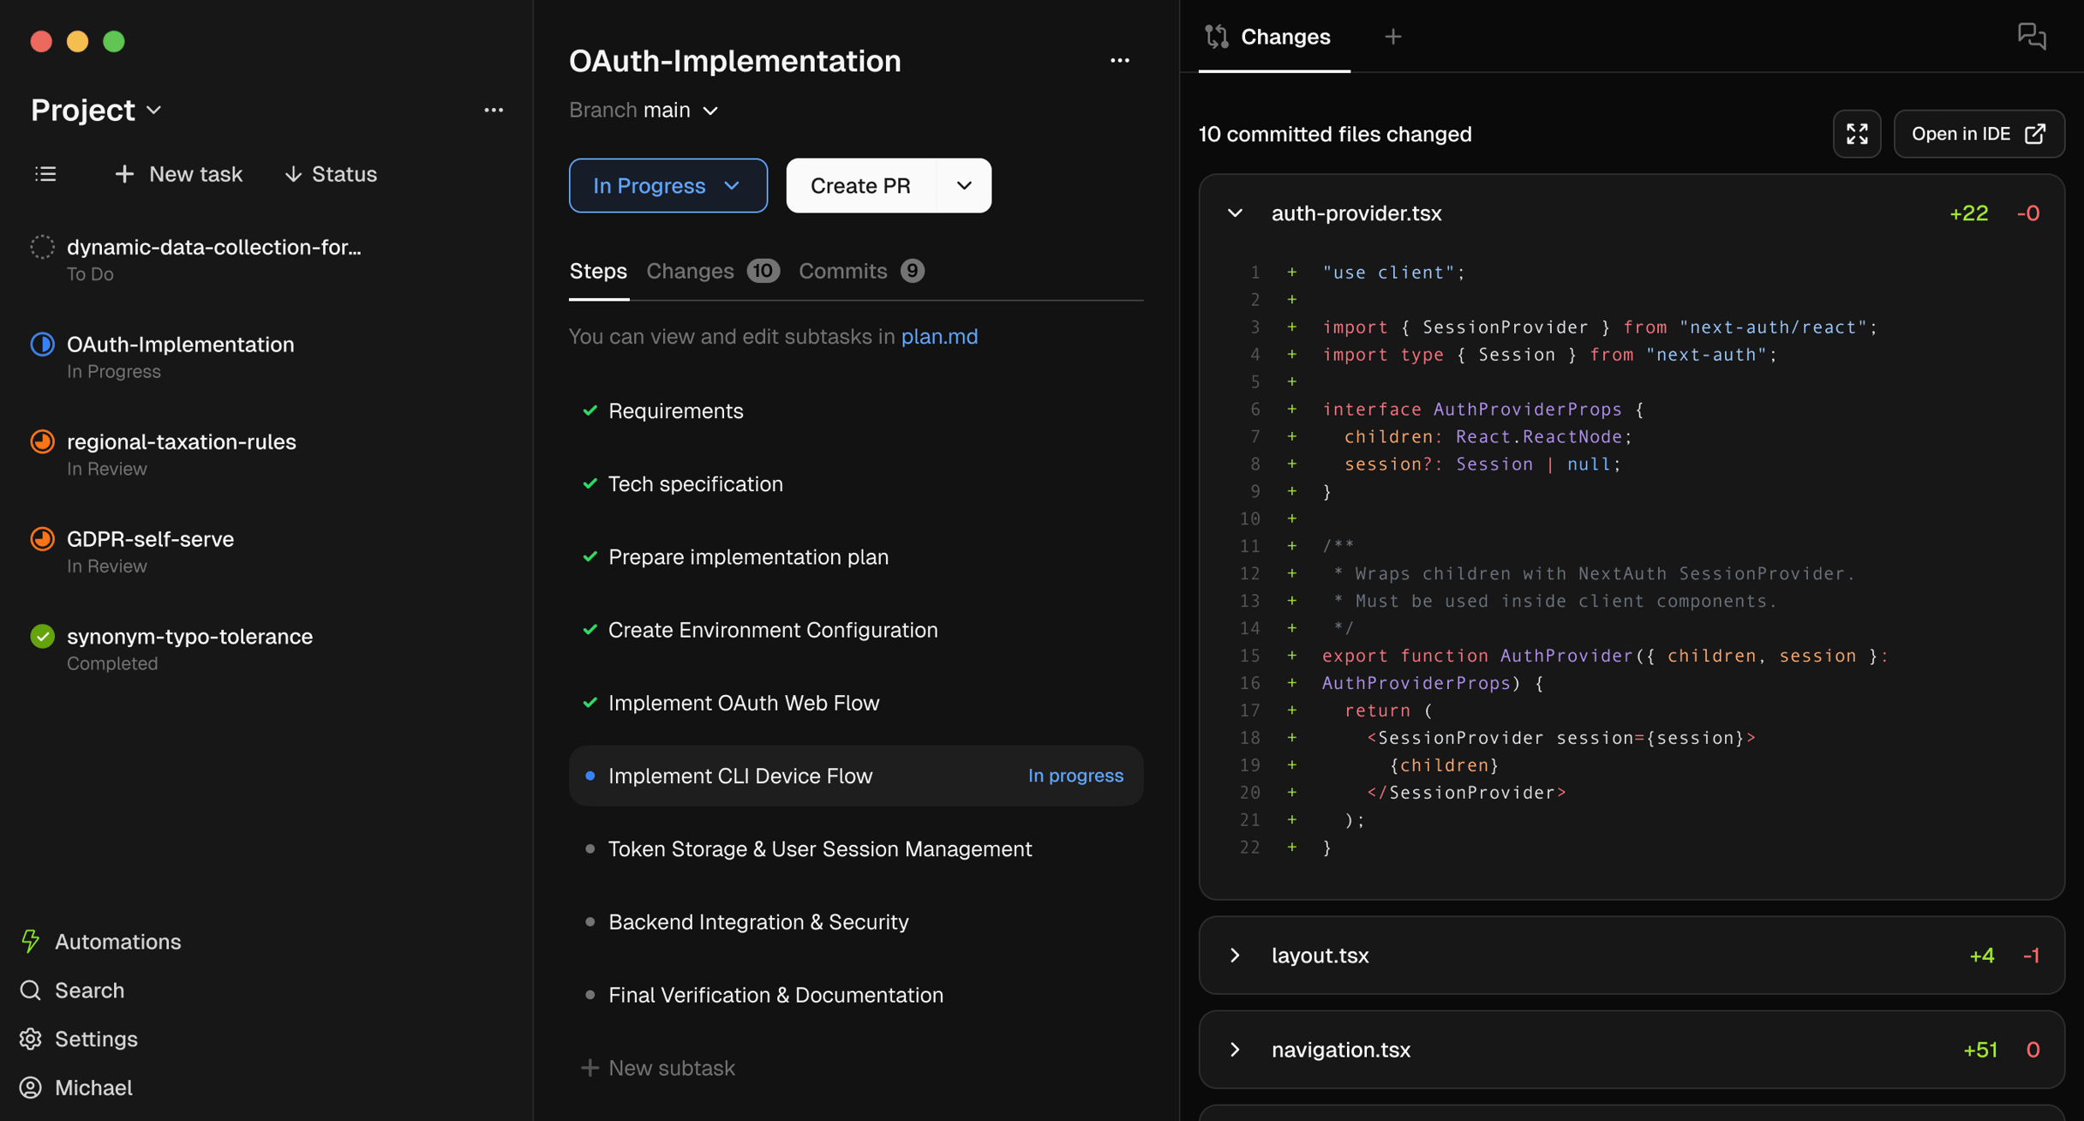Screen dimensions: 2084x1121
Task: Open the chat panel icon
Action: point(2031,37)
